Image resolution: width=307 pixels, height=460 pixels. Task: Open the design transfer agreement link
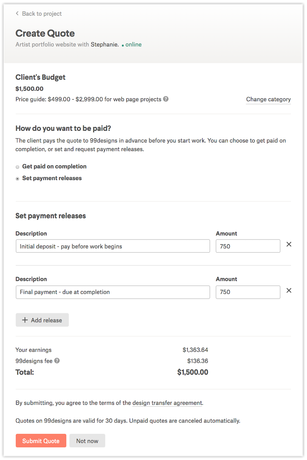pos(167,403)
